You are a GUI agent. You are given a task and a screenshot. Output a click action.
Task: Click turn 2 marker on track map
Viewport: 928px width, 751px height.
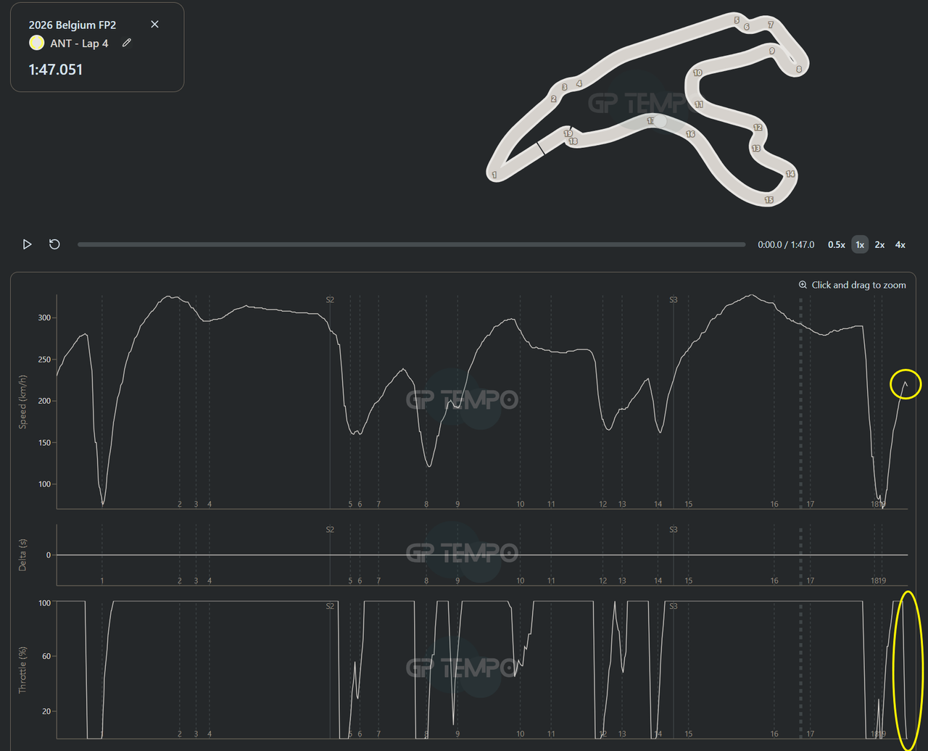[x=554, y=99]
